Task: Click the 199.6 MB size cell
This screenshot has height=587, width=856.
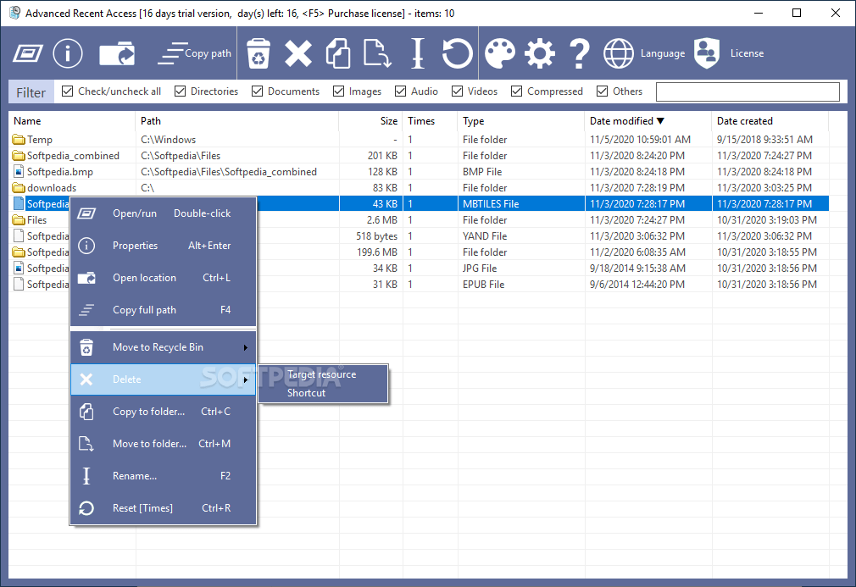Action: 376,252
